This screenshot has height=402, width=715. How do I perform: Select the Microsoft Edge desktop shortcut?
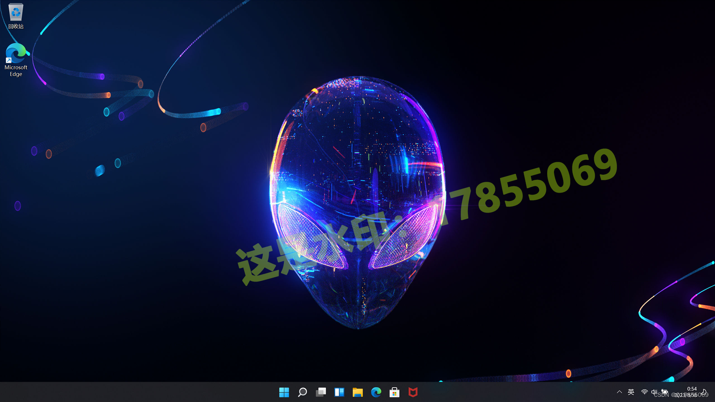coord(16,60)
